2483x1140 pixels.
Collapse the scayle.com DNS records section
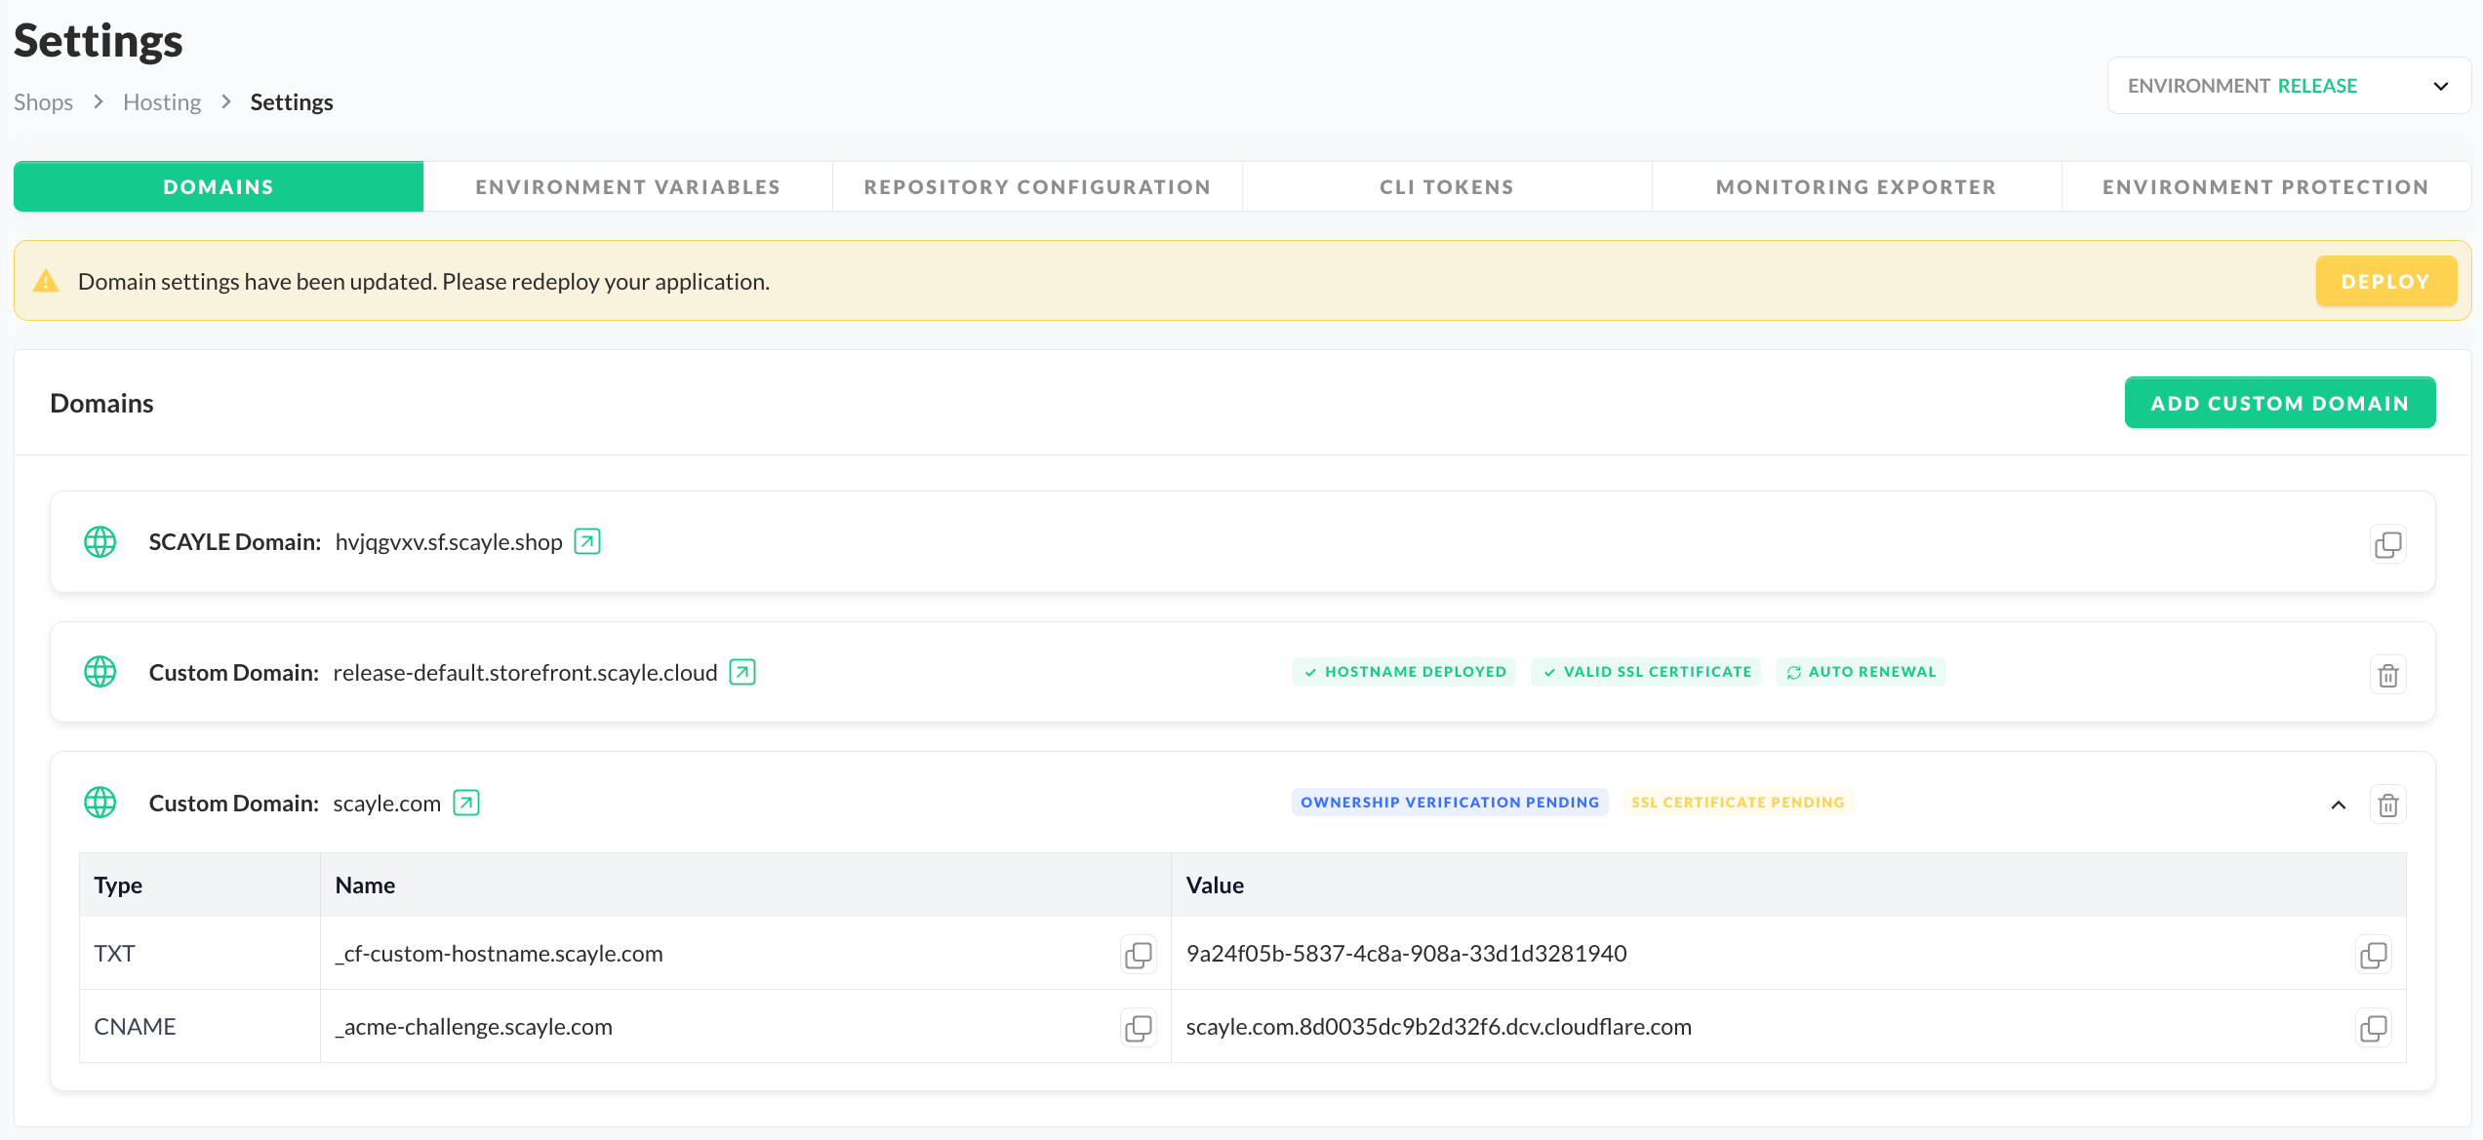pos(2339,806)
